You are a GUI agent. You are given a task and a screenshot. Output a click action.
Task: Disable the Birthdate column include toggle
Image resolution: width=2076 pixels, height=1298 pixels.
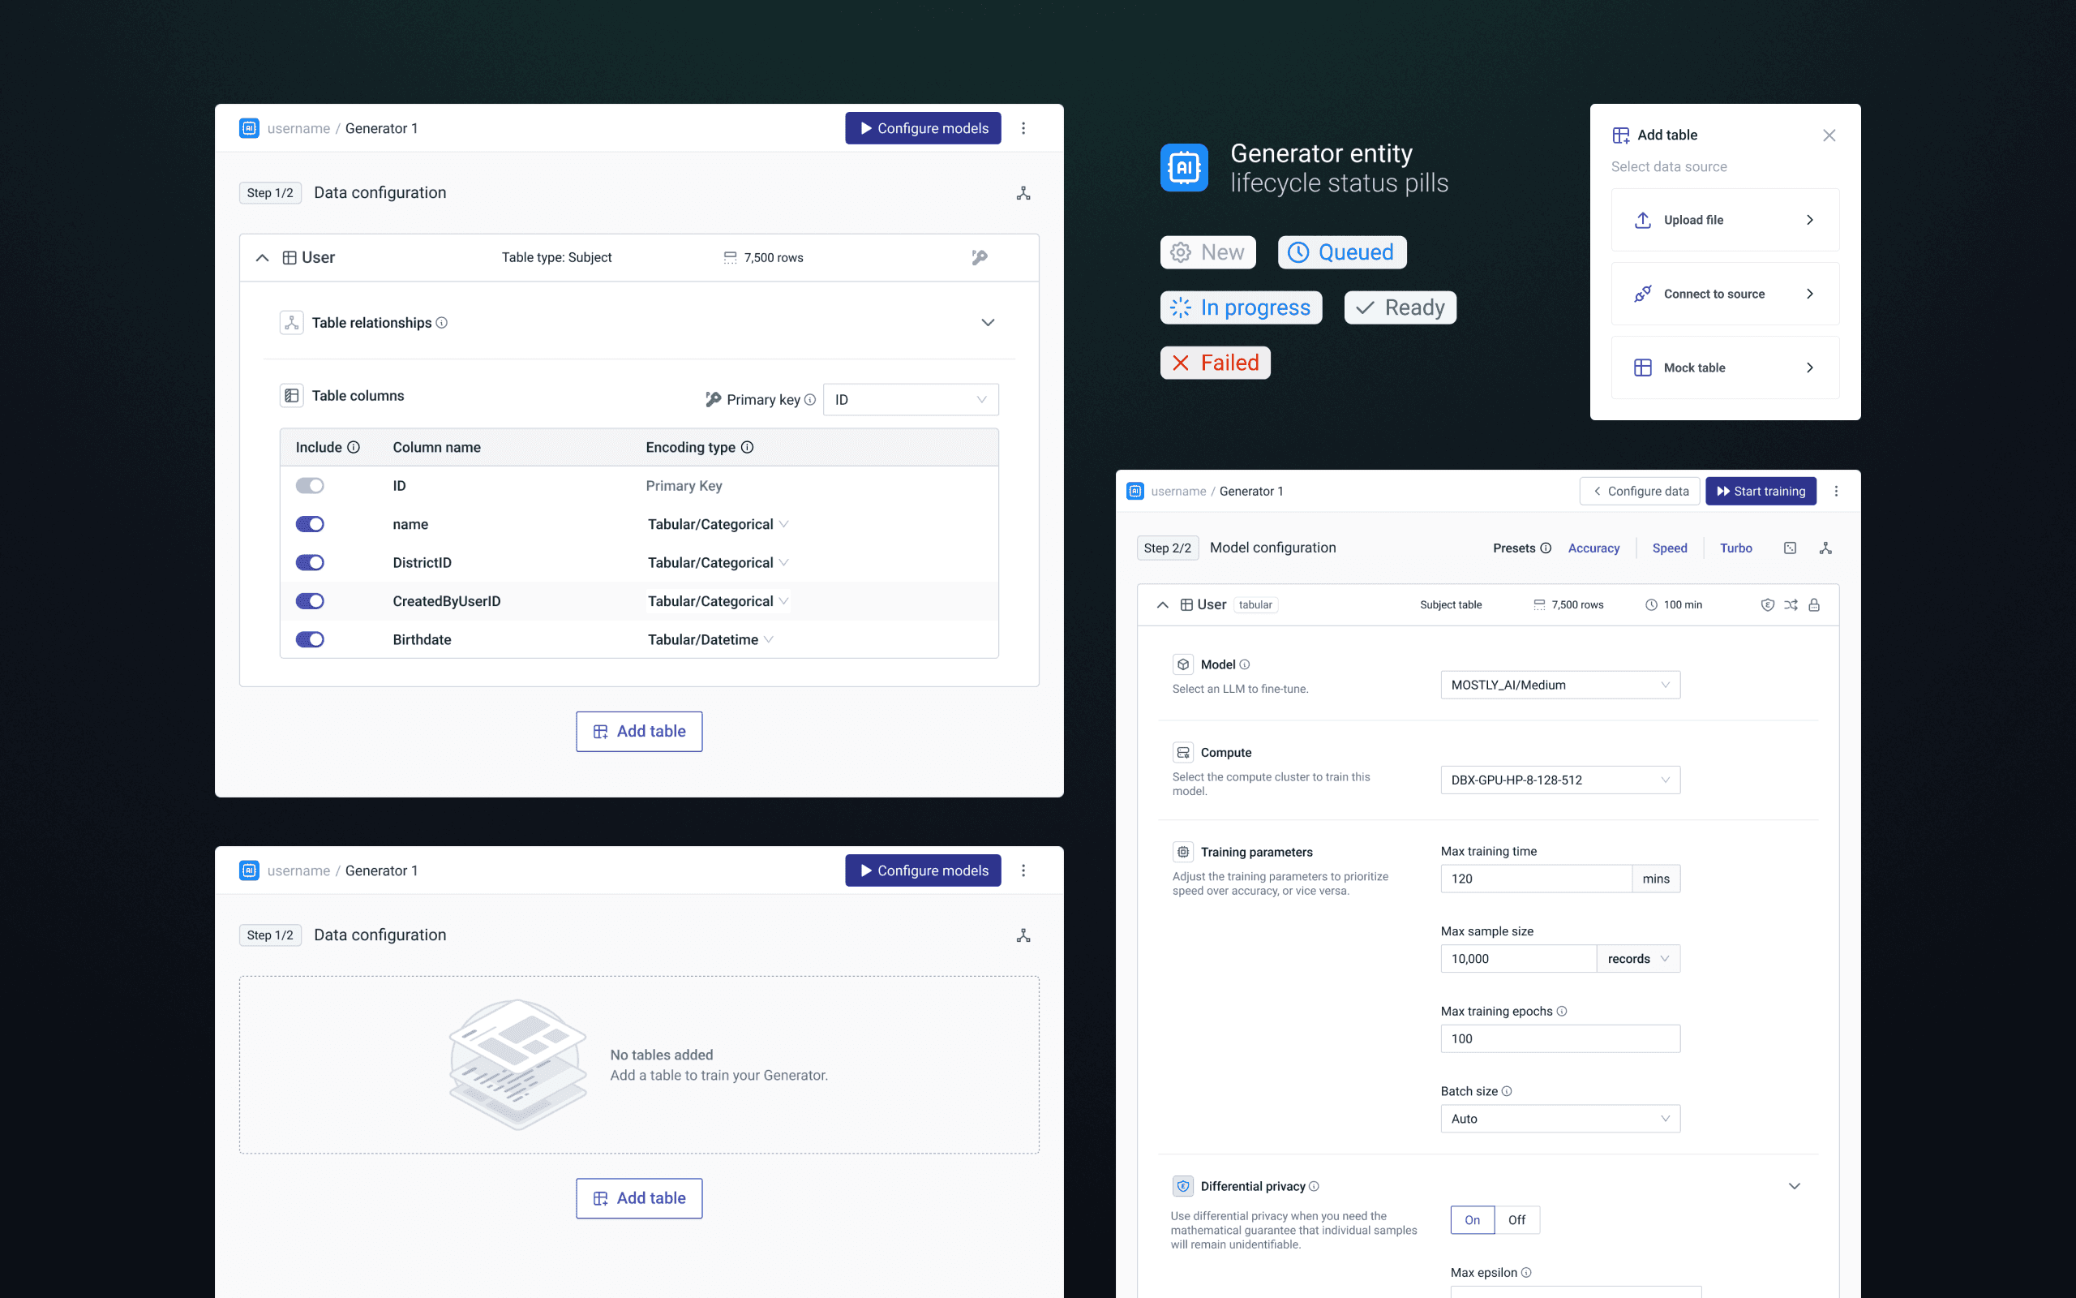(310, 639)
